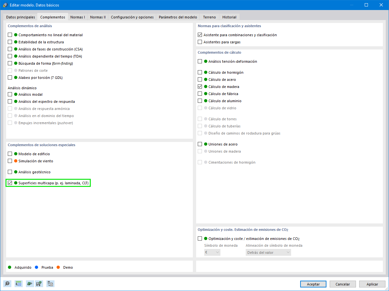Check Análisis del espectro de respuesta

[x=10, y=102]
